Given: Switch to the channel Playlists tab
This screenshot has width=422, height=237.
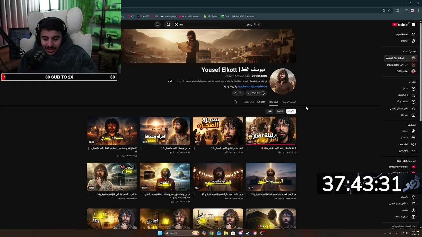Looking at the screenshot, I should (248, 102).
